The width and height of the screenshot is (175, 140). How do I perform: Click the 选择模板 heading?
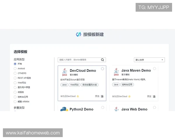[x=20, y=52]
